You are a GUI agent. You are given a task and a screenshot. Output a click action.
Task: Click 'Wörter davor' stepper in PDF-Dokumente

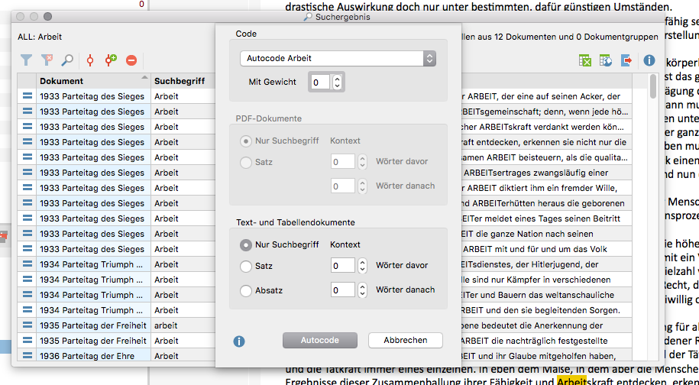362,162
